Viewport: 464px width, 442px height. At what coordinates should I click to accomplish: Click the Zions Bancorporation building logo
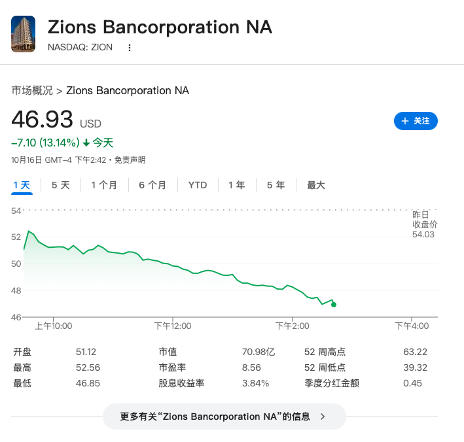(x=24, y=34)
